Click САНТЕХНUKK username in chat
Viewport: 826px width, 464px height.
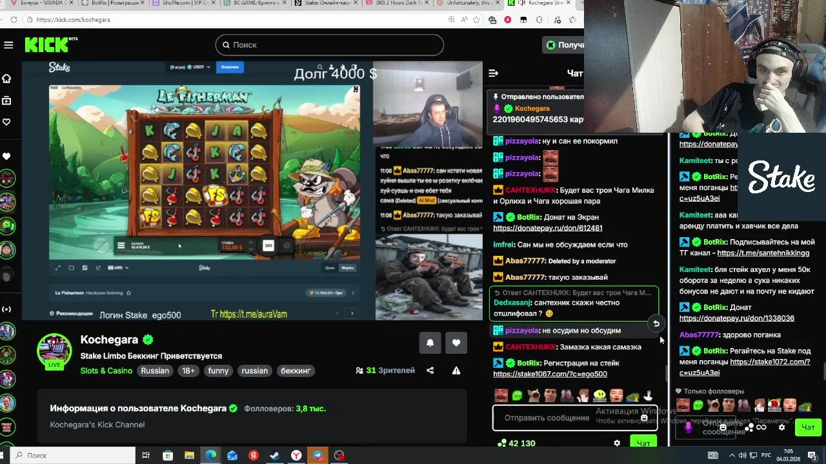[x=530, y=190]
